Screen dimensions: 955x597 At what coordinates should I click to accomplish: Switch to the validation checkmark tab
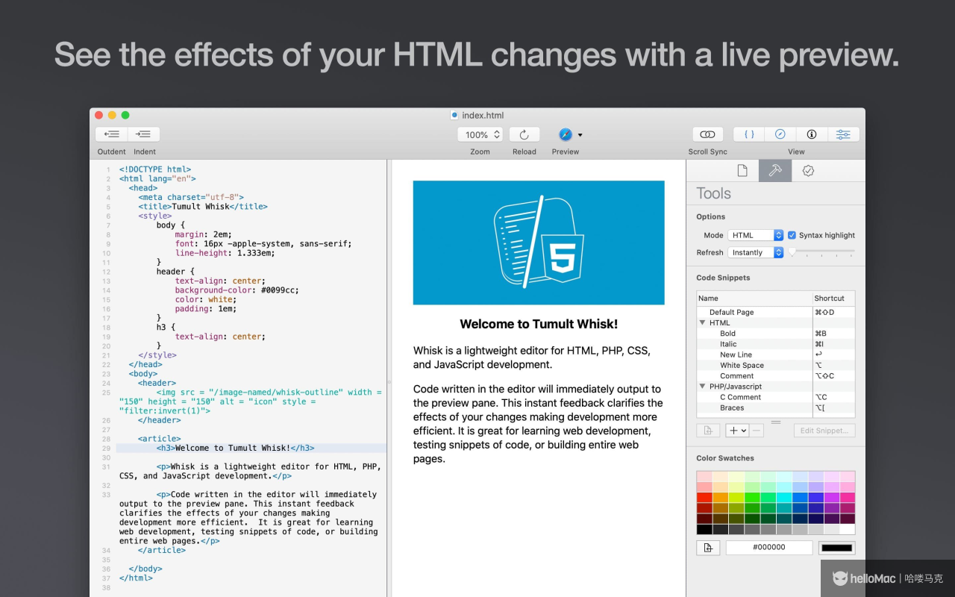pos(808,171)
